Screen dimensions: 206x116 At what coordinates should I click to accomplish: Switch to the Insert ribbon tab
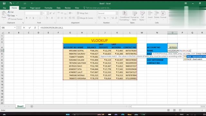pyautogui.click(x=23, y=8)
